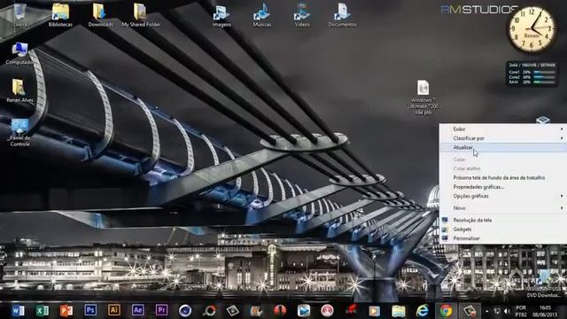Select the Músicas desktop shortcut
The image size is (567, 319).
click(262, 15)
